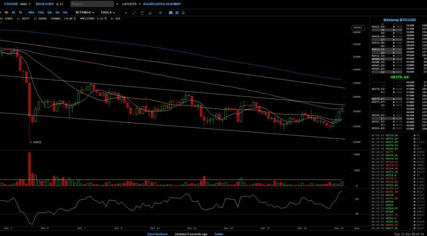Click the Tue, 21 Dec clock readout
The width and height of the screenshot is (427, 236).
point(408,234)
